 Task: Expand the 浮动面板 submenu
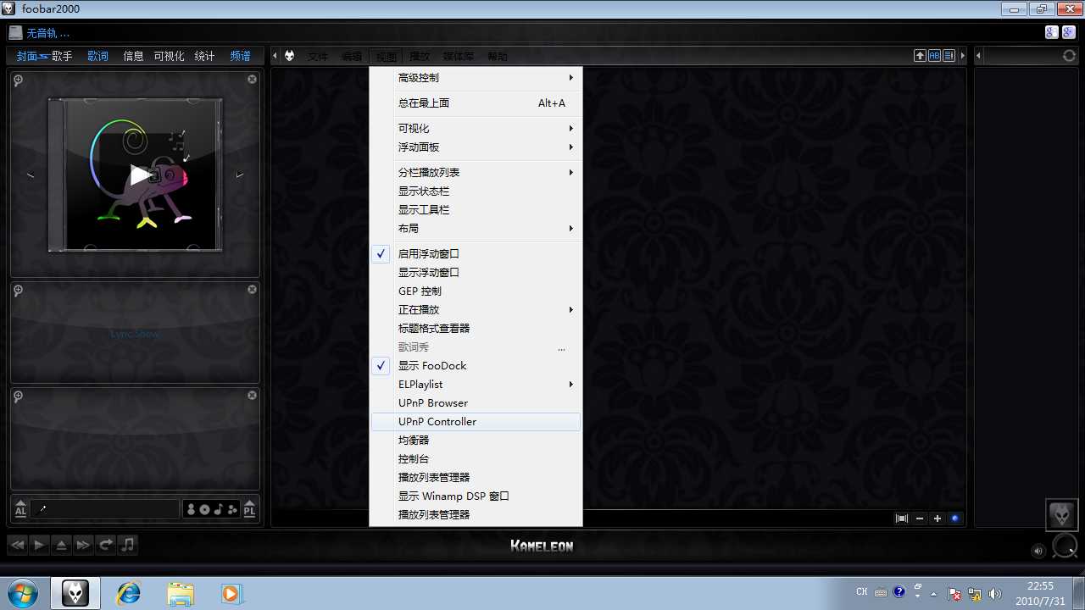476,147
